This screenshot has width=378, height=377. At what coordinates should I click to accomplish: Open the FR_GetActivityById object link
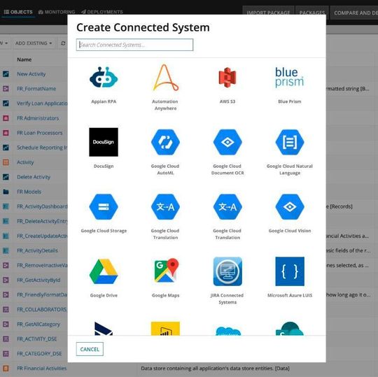[38, 280]
